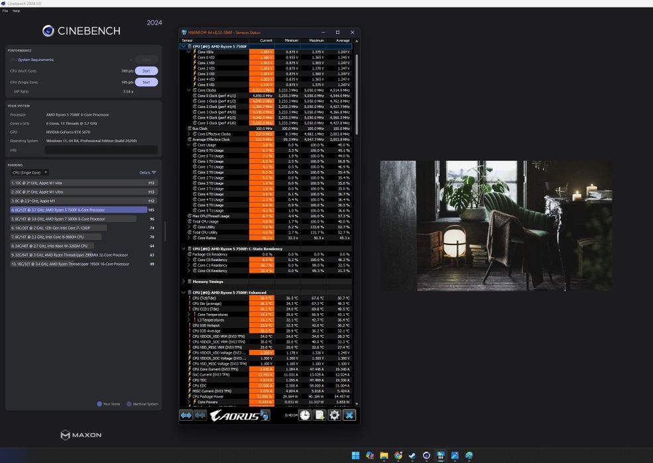Open Steam from the taskbar
Screen dimensions: 653x463
(412, 456)
